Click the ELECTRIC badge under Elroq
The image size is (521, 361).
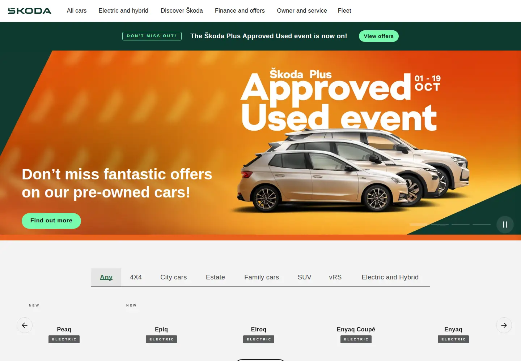259,339
